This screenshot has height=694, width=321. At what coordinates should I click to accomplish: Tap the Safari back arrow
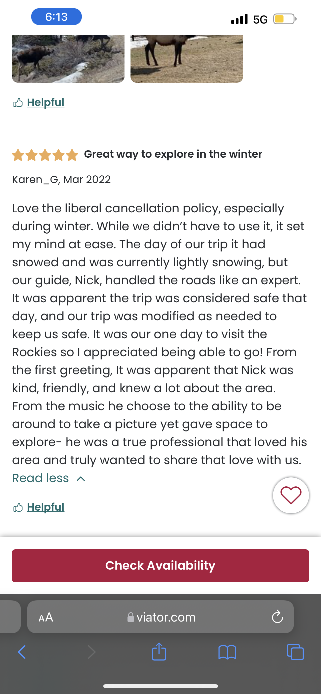pyautogui.click(x=21, y=652)
